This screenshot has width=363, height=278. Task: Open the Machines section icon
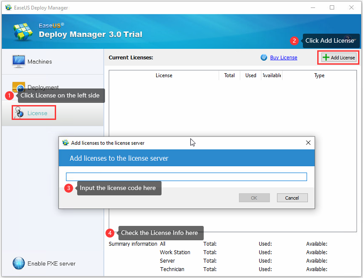point(18,62)
